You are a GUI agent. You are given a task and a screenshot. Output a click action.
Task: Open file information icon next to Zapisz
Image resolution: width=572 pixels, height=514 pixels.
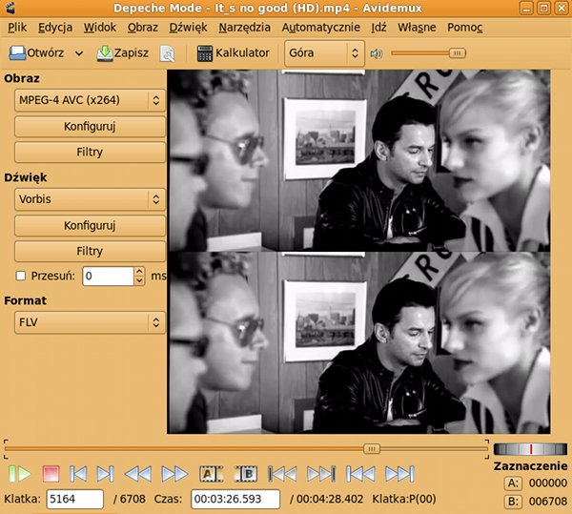click(x=168, y=53)
